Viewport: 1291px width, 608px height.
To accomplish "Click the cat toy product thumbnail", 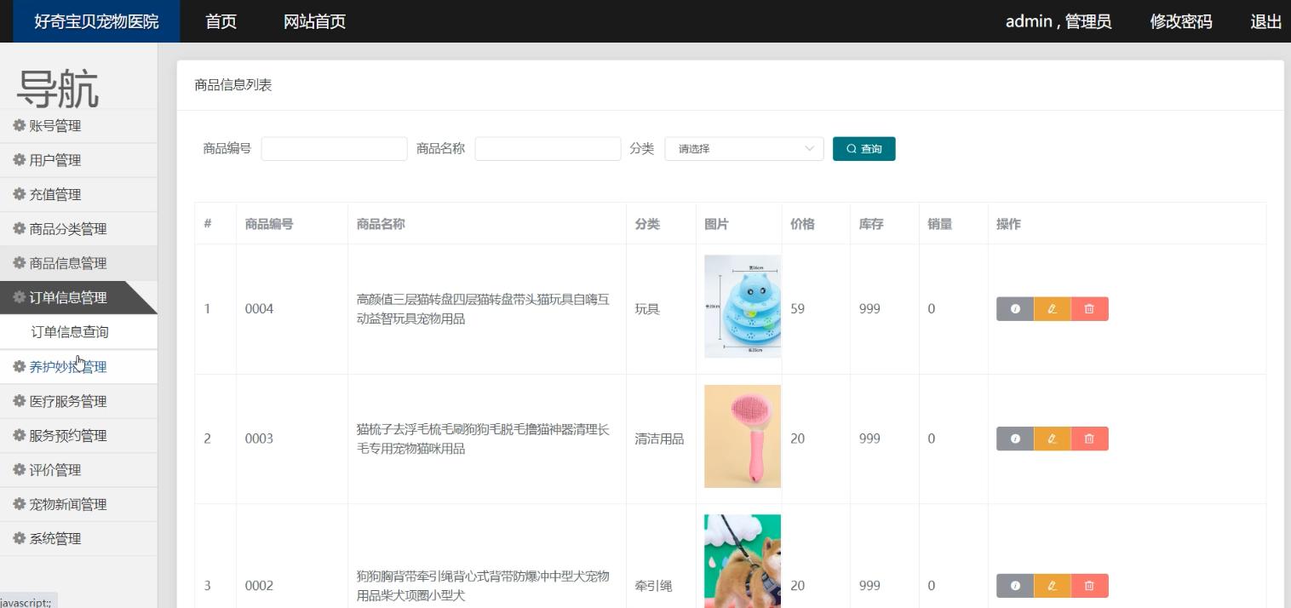I will tap(742, 307).
